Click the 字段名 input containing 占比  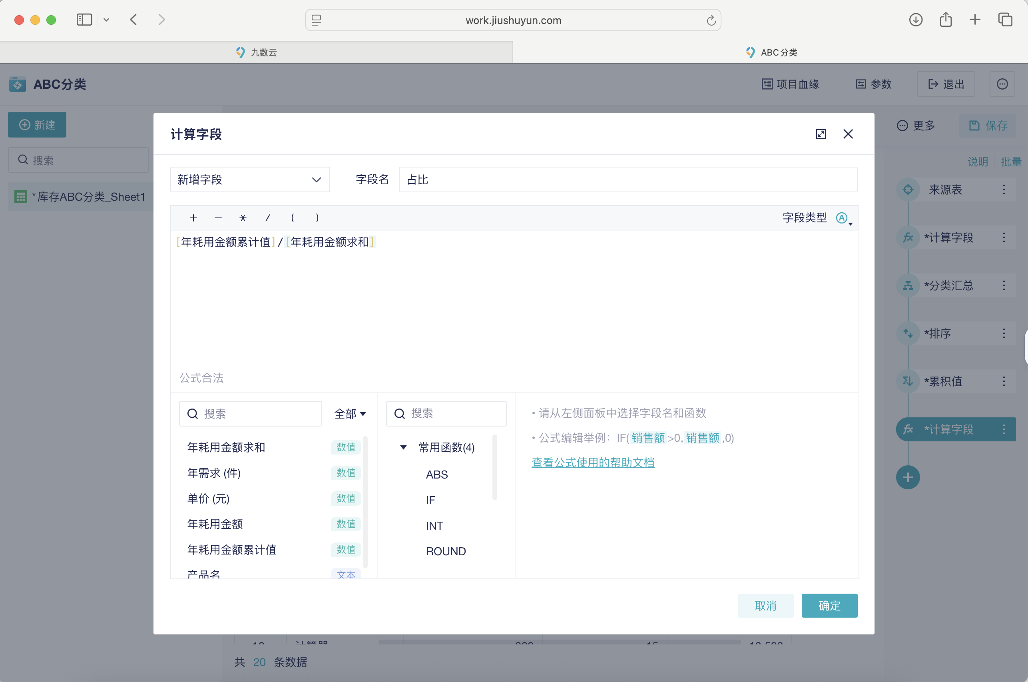[627, 179]
